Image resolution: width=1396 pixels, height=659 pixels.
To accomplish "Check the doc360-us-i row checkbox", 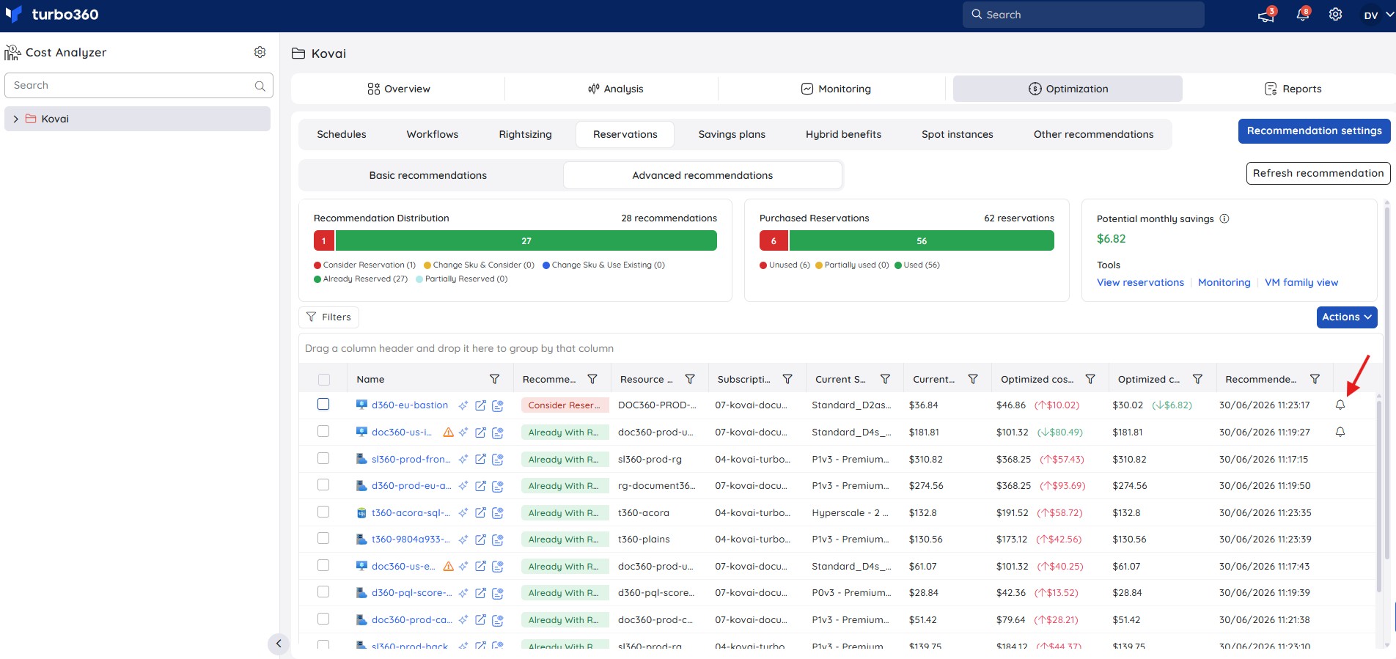I will pyautogui.click(x=323, y=431).
